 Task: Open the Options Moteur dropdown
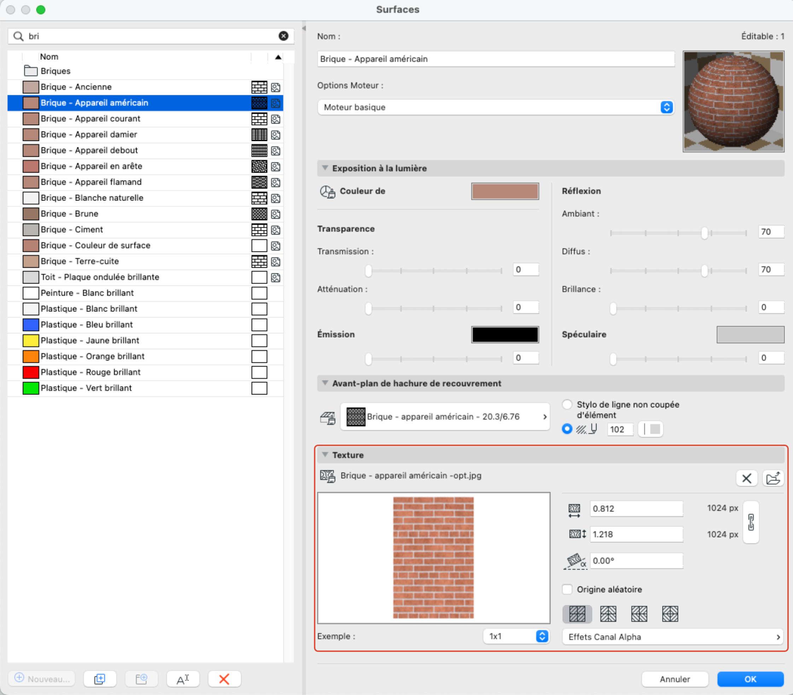(495, 107)
